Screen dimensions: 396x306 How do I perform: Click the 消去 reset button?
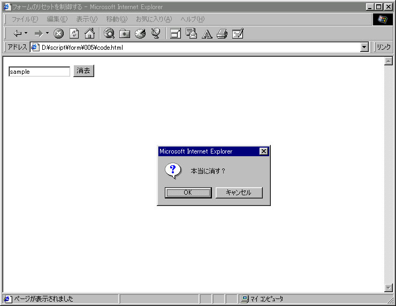pos(83,71)
